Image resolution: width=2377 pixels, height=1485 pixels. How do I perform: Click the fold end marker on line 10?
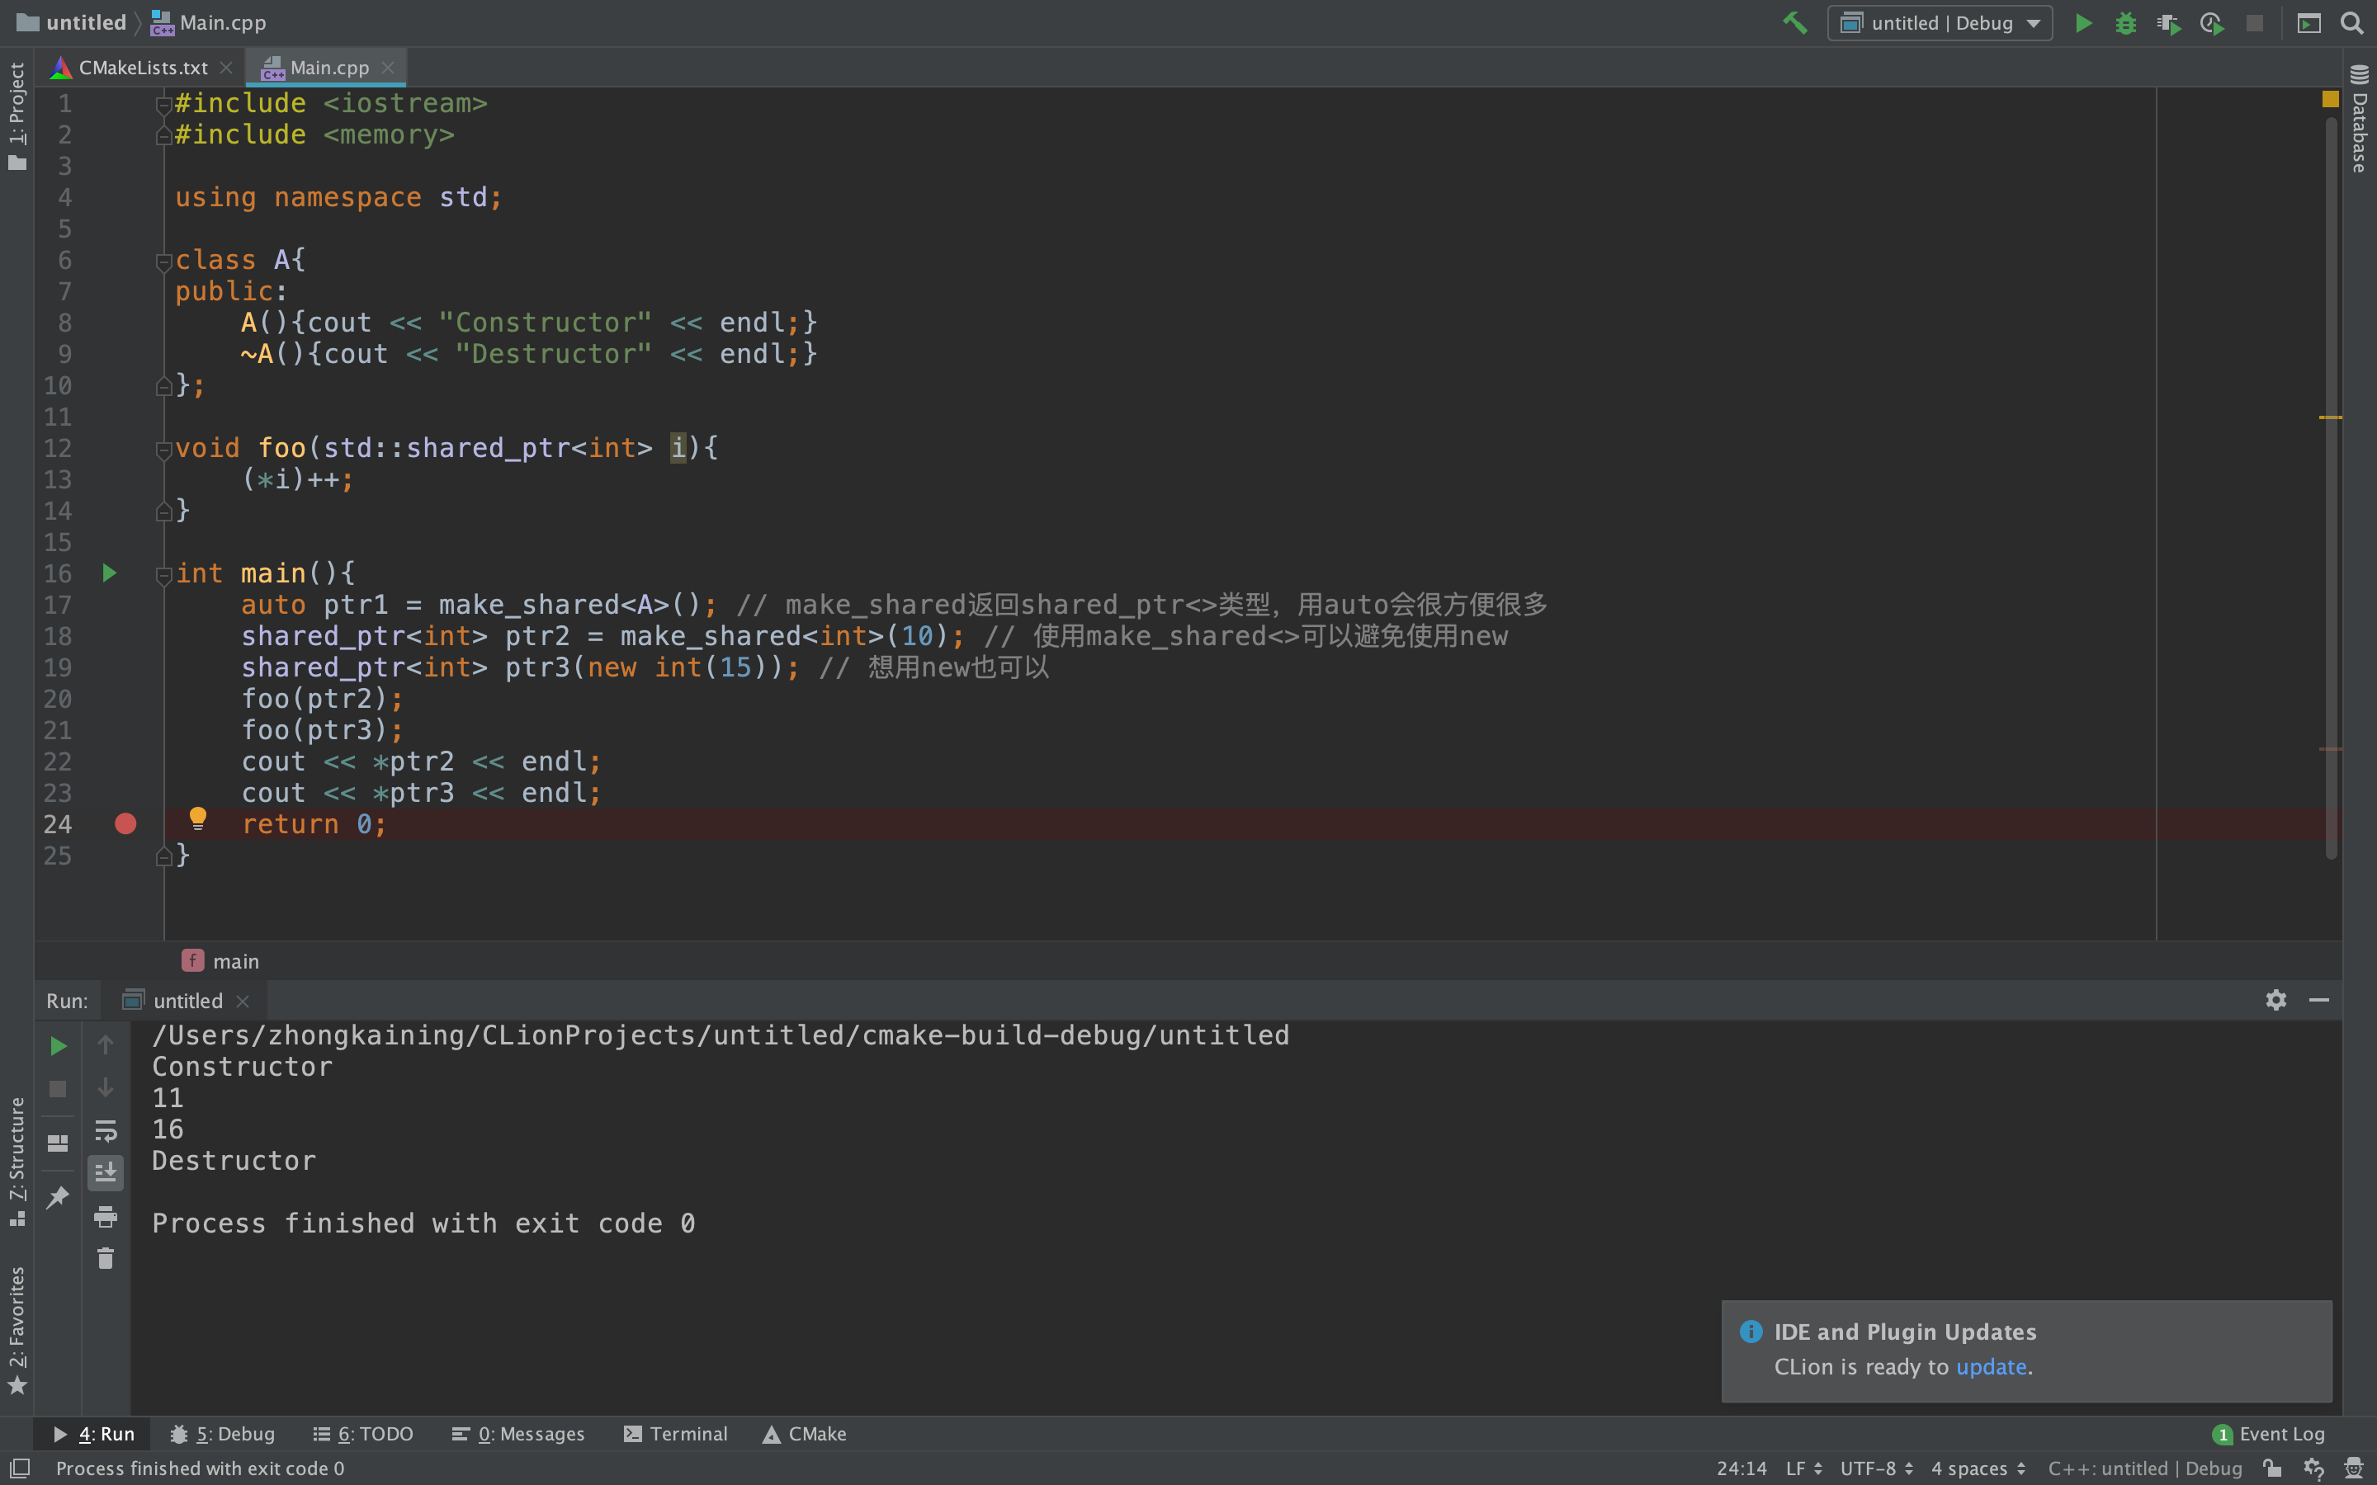pos(164,386)
